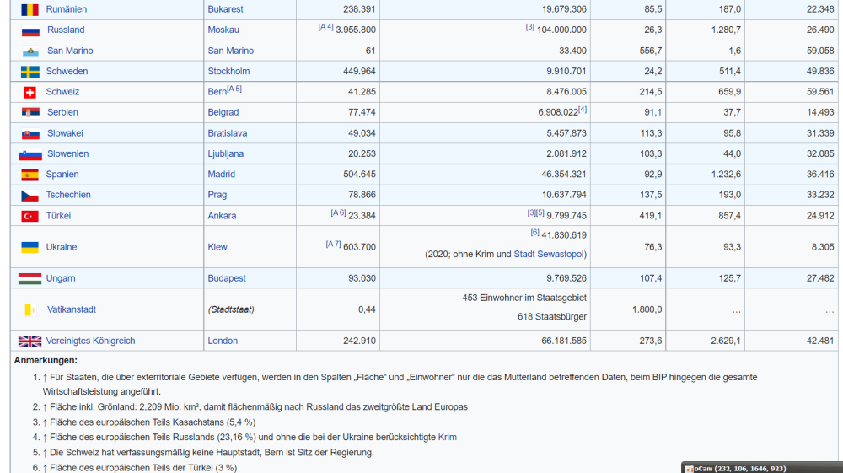Click the Romanian flag icon

click(x=30, y=9)
